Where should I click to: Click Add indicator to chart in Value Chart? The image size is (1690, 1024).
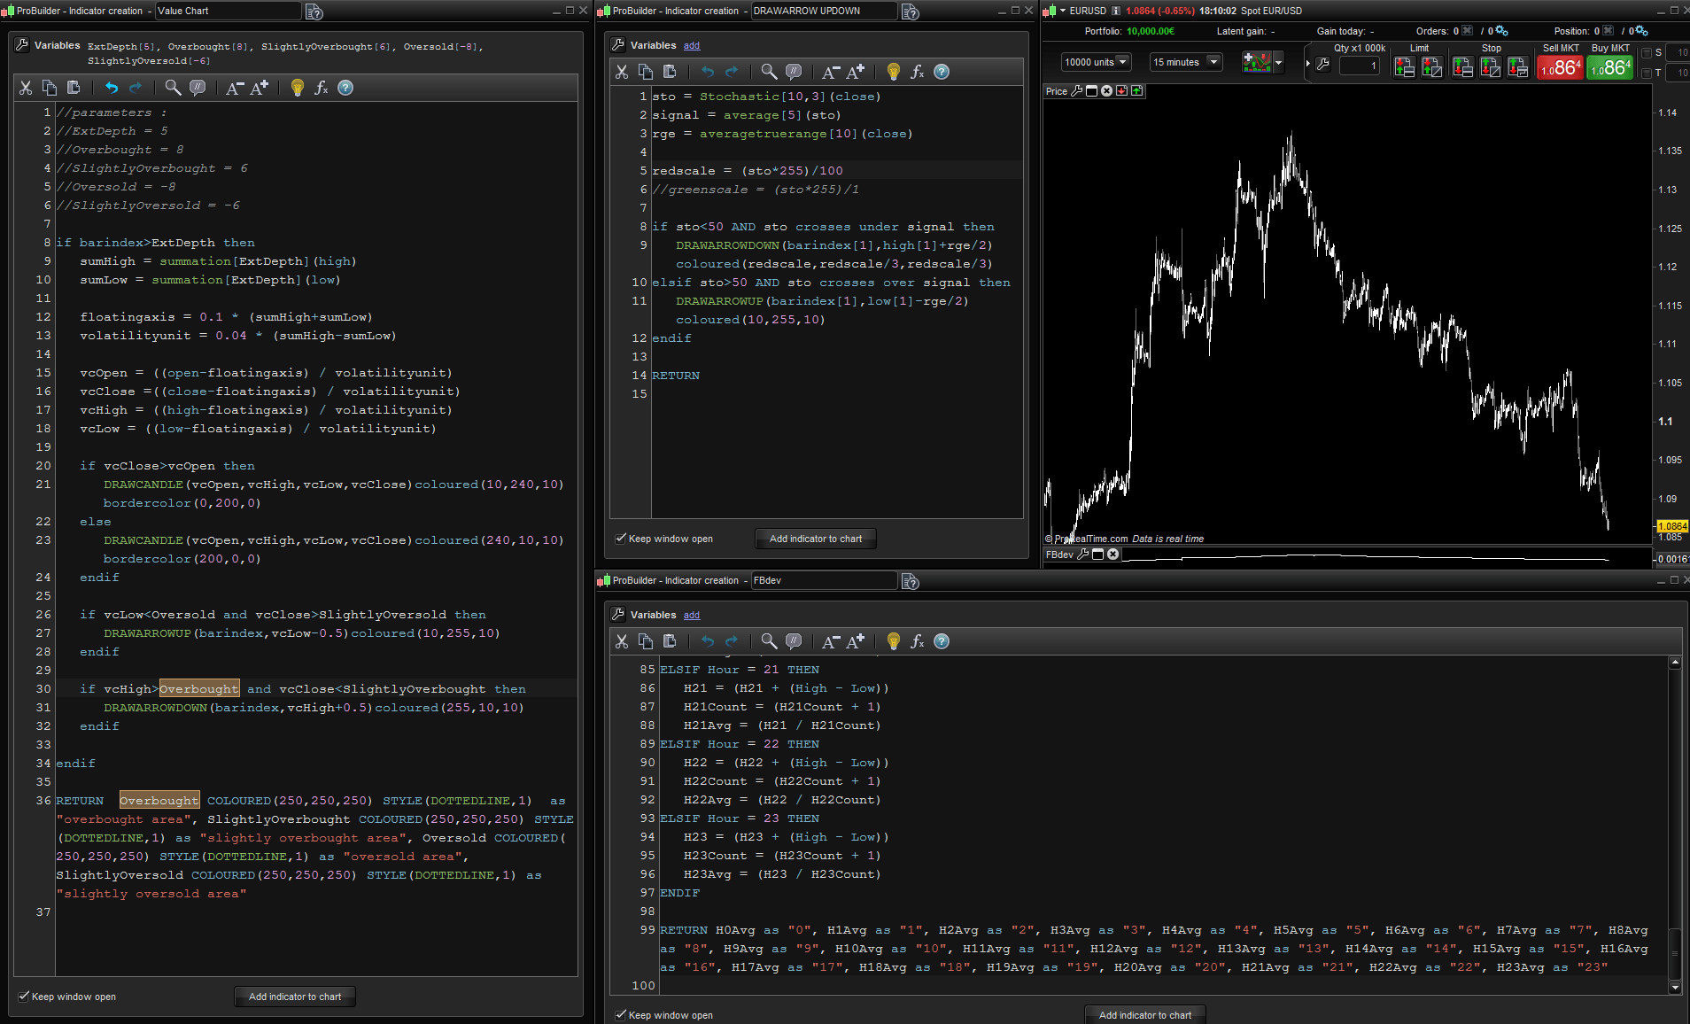[295, 997]
